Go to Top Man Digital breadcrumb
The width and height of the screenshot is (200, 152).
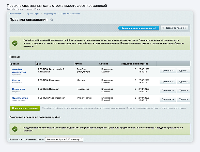pos(33,14)
